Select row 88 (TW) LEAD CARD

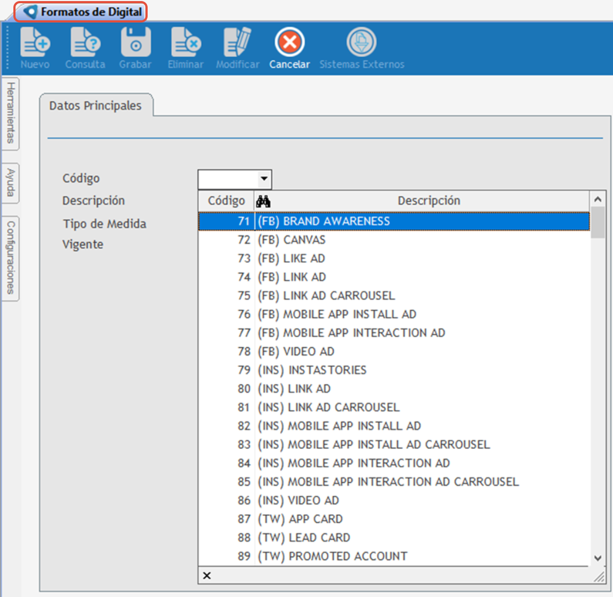(x=394, y=538)
